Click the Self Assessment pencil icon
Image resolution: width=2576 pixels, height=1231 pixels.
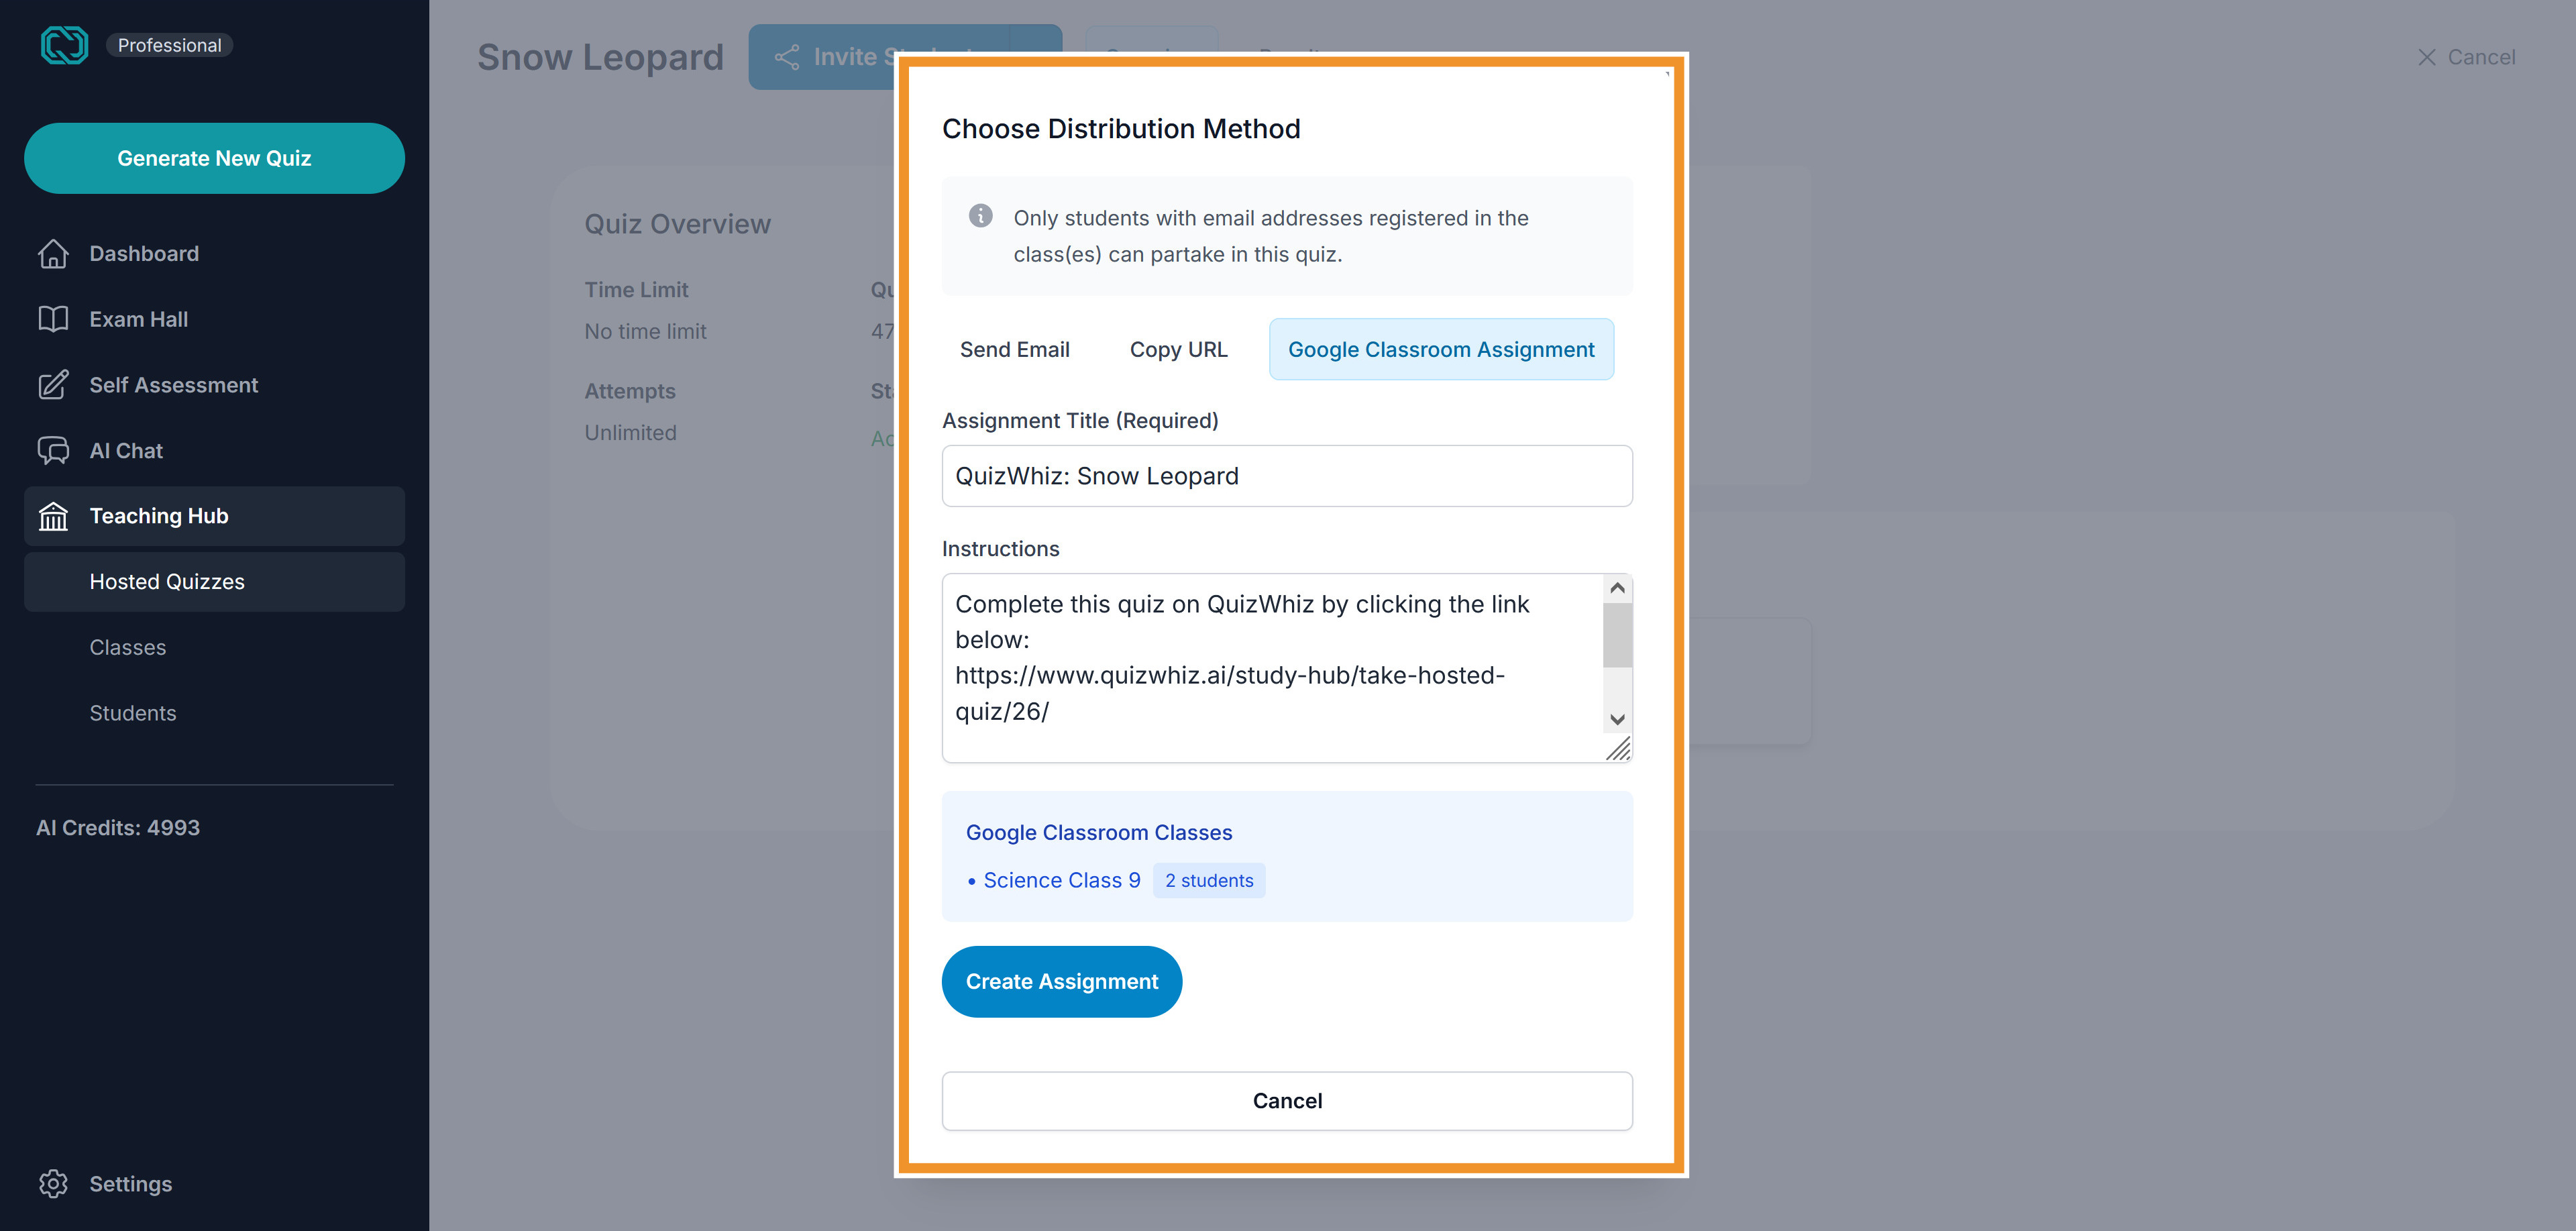(x=53, y=385)
